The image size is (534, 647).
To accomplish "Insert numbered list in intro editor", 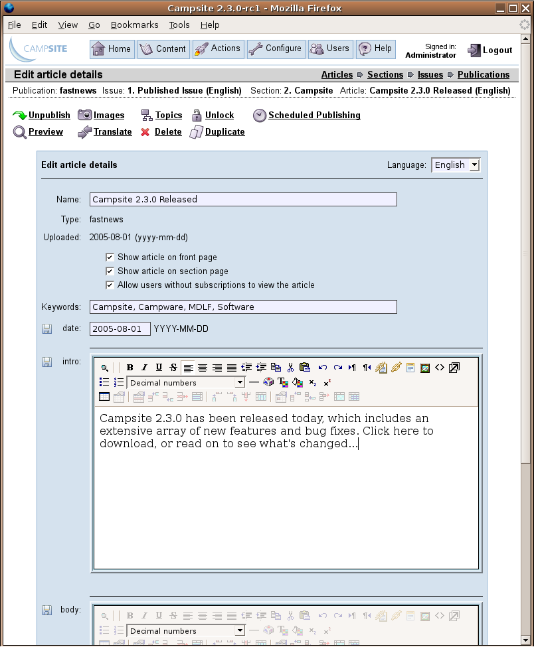I will click(119, 382).
